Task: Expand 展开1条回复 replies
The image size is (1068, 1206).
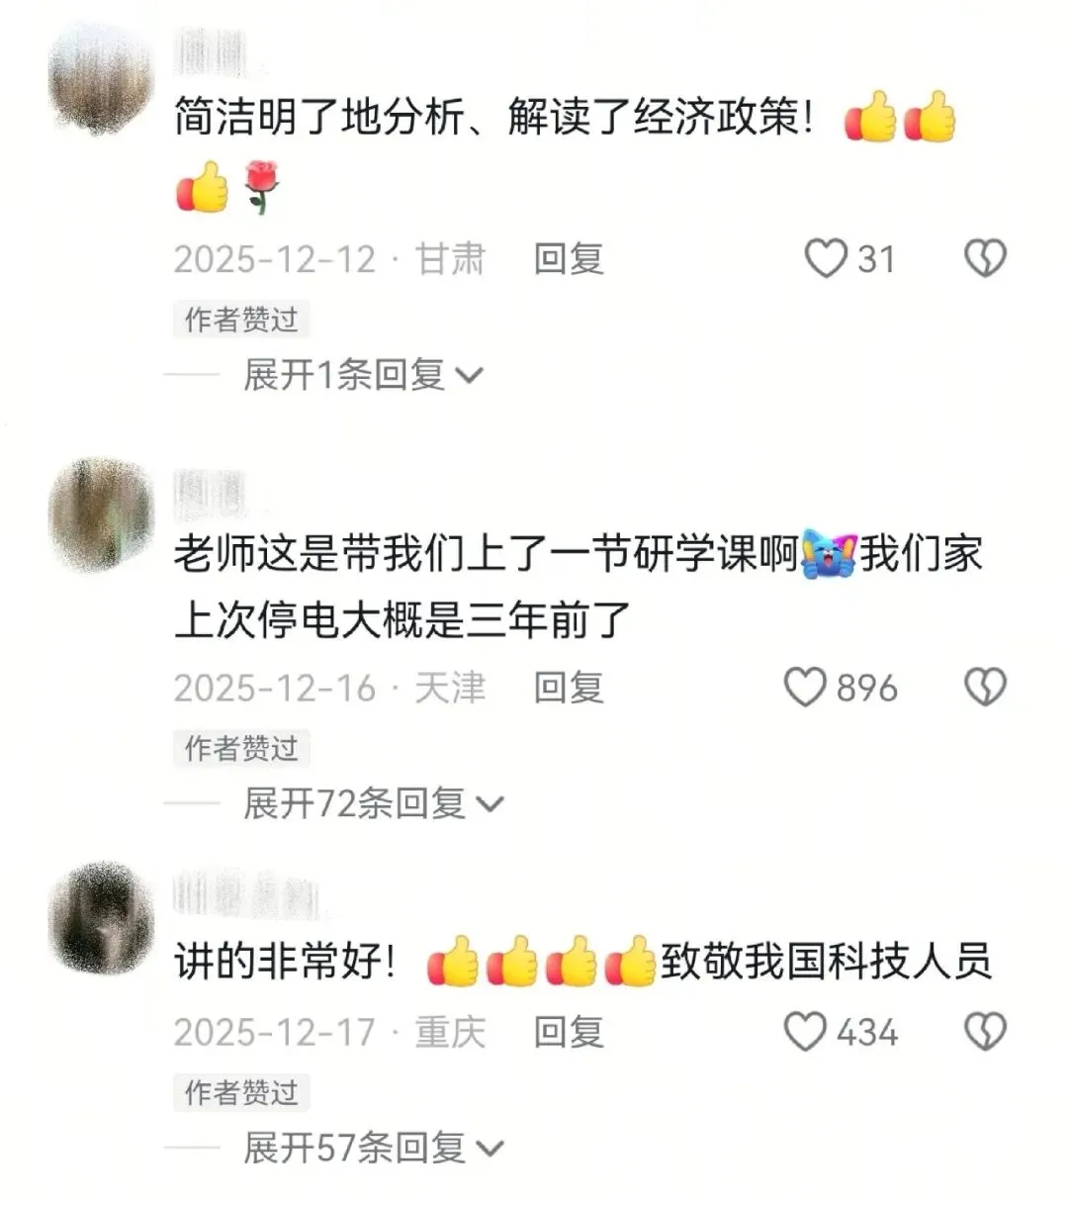Action: tap(363, 375)
